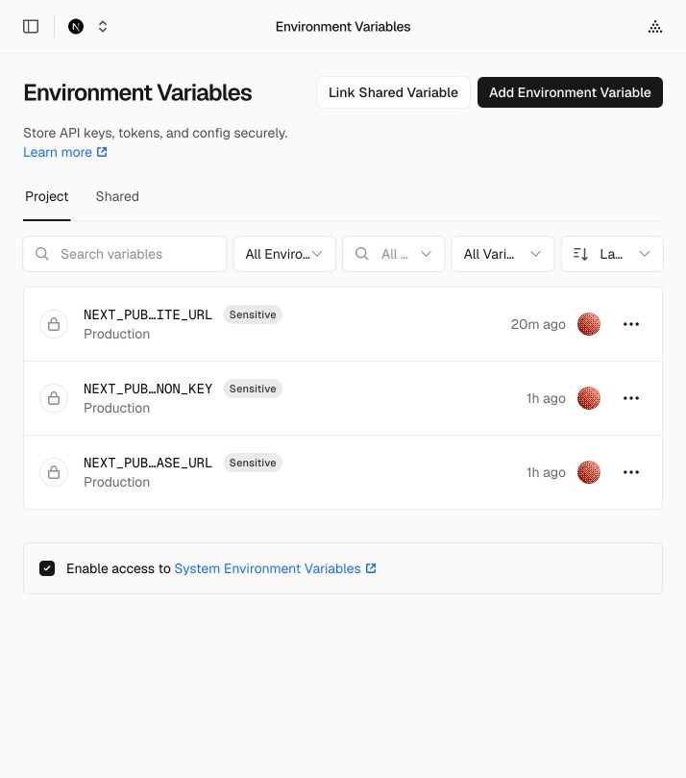This screenshot has height=778, width=686.
Task: Switch to the Shared tab
Action: click(117, 196)
